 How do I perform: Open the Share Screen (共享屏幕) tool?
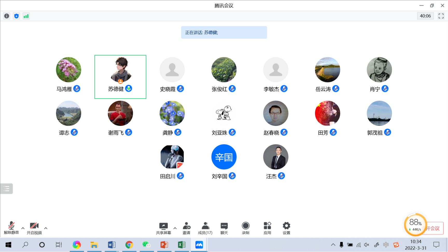point(163,228)
